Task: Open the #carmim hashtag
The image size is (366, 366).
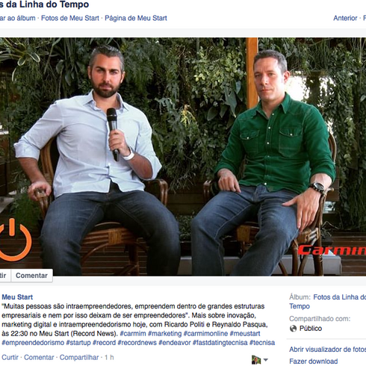Action: pyautogui.click(x=133, y=333)
